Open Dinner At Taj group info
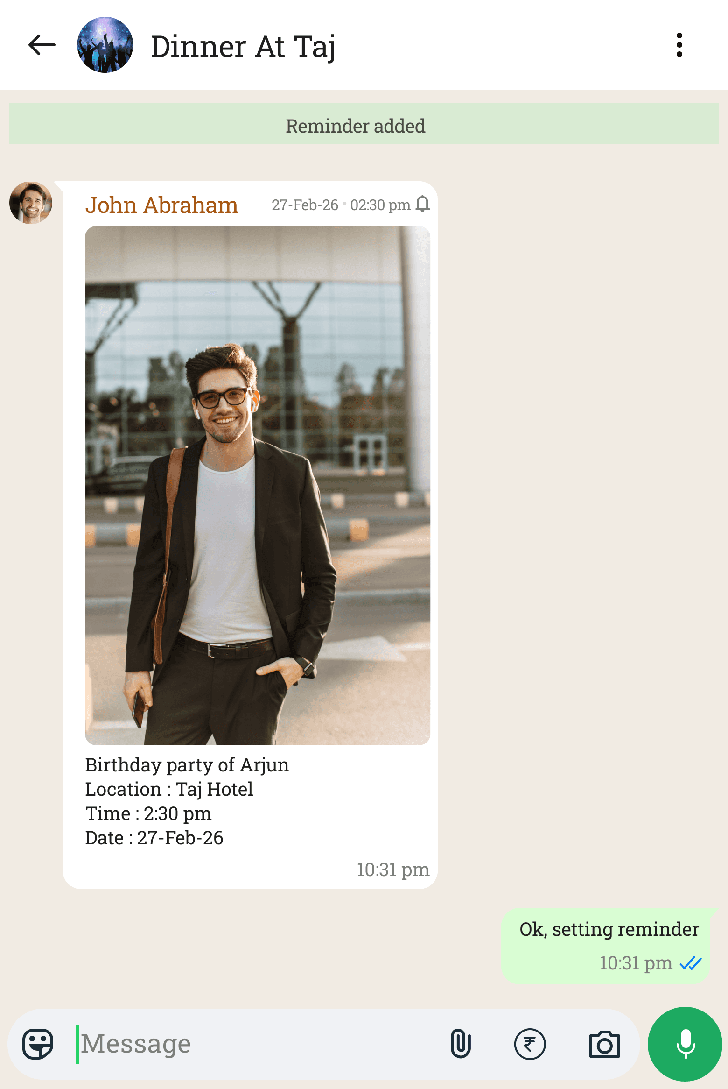This screenshot has height=1089, width=728. [x=243, y=47]
